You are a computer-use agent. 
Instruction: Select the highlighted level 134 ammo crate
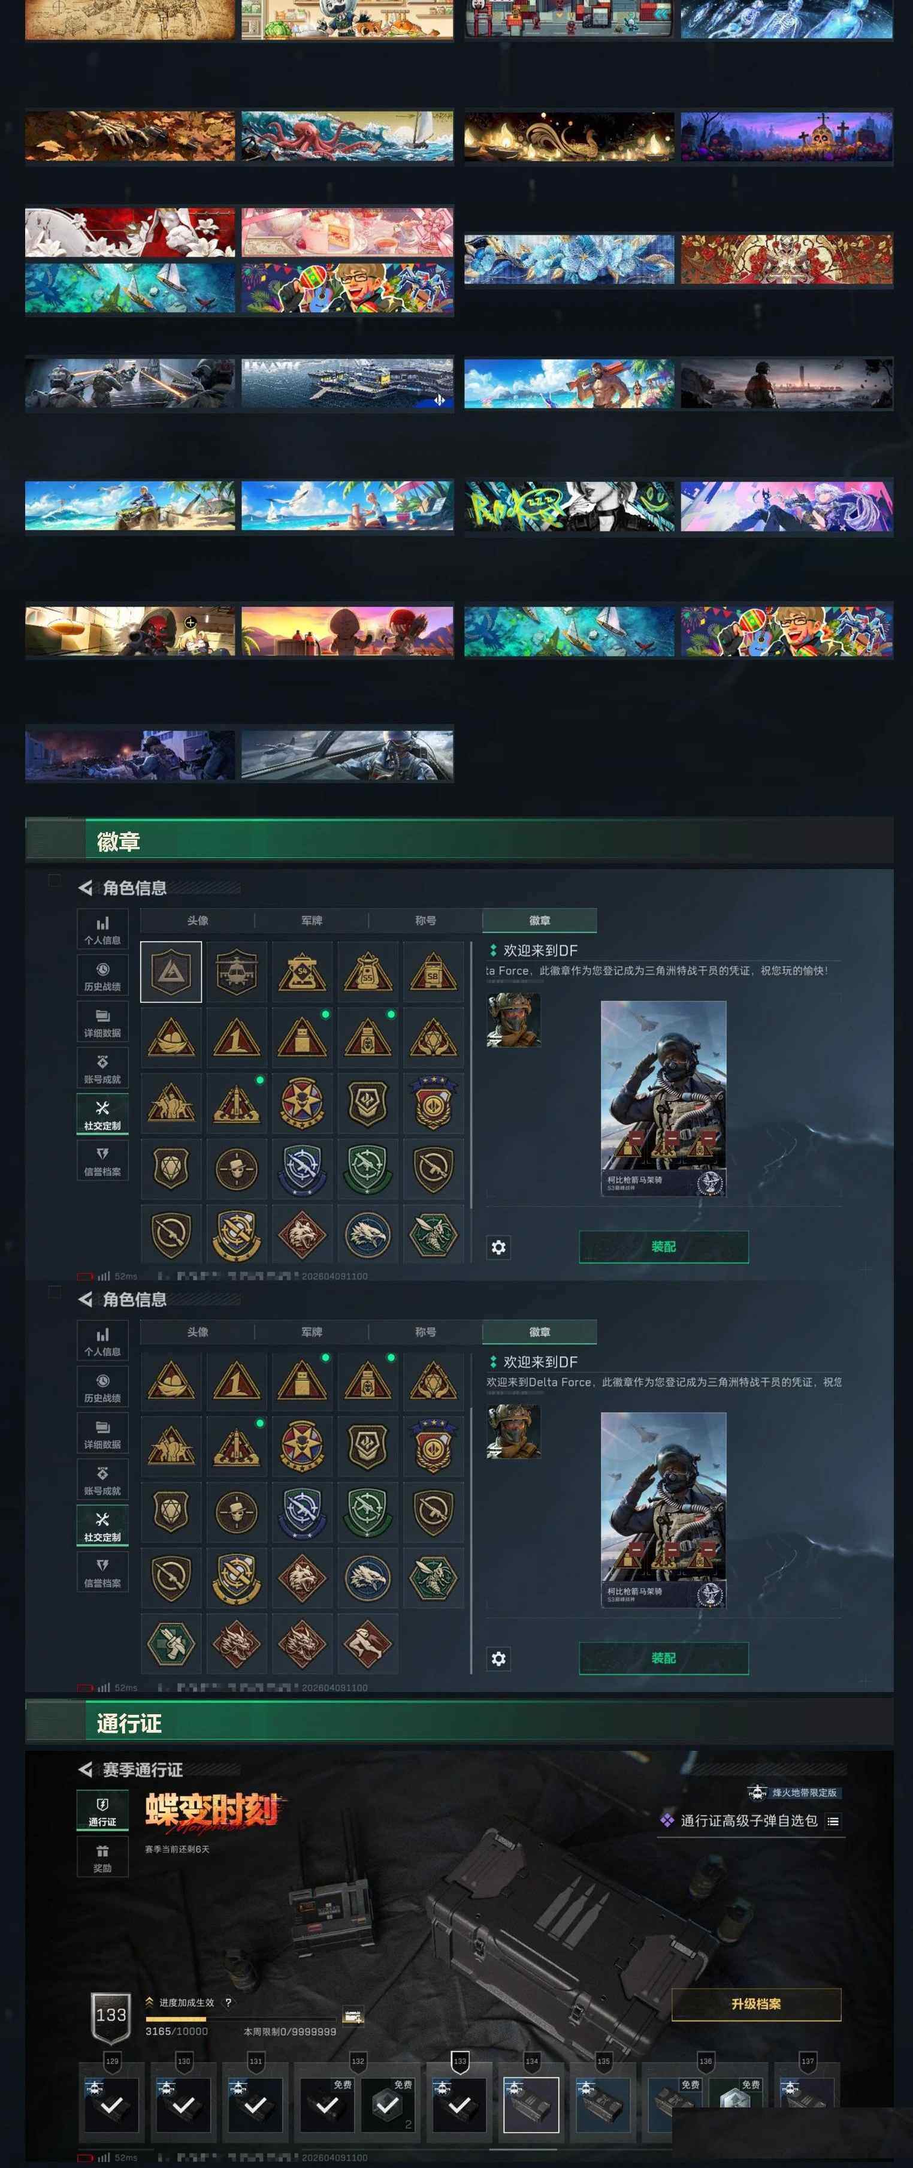pos(531,2105)
